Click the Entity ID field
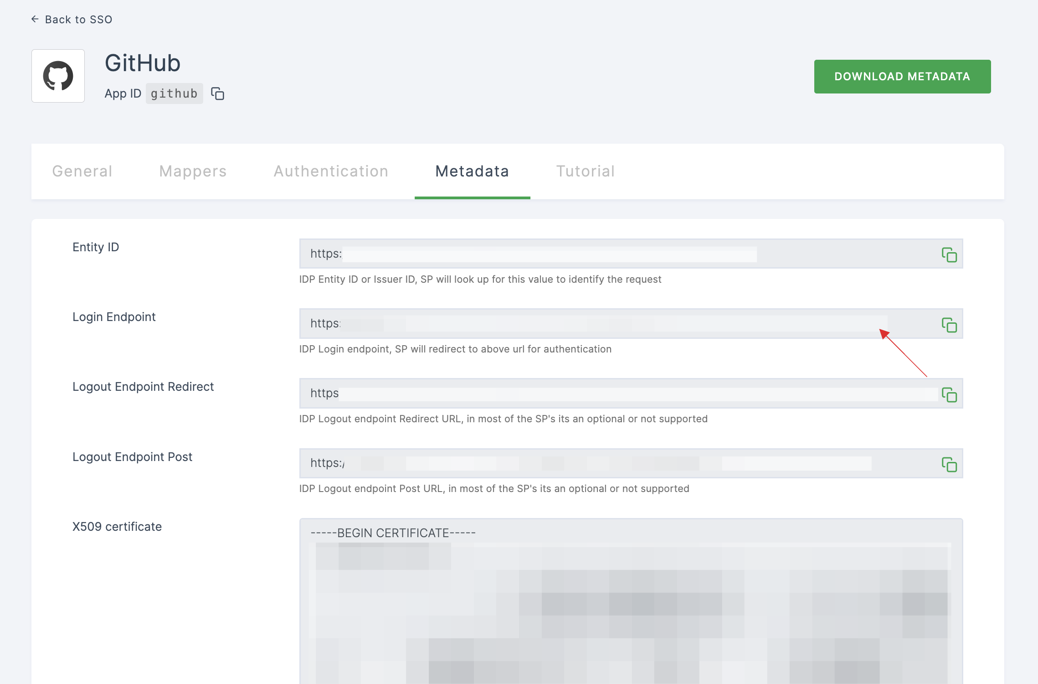This screenshot has width=1038, height=684. [x=631, y=254]
